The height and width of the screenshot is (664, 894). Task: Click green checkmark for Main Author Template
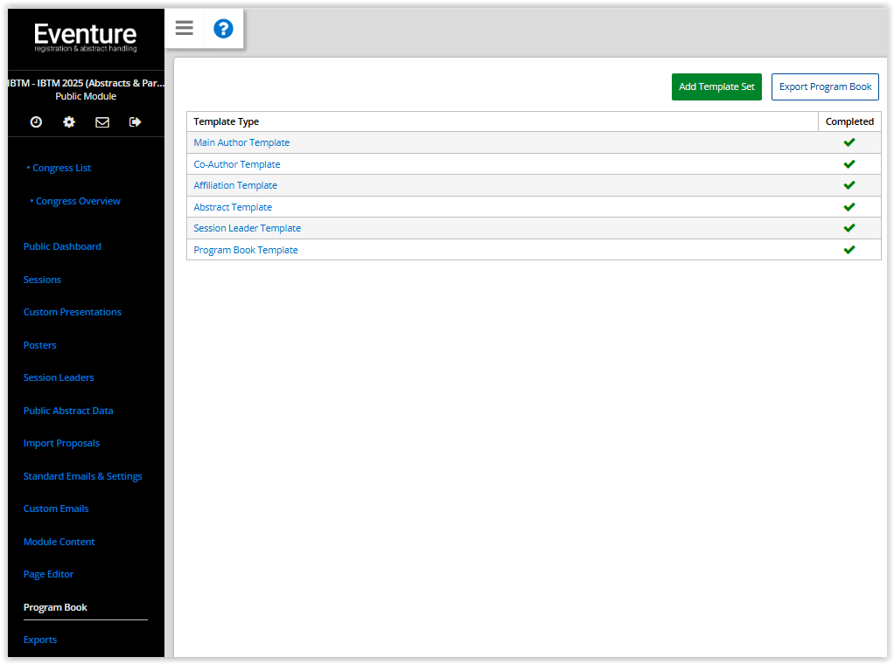click(x=849, y=142)
